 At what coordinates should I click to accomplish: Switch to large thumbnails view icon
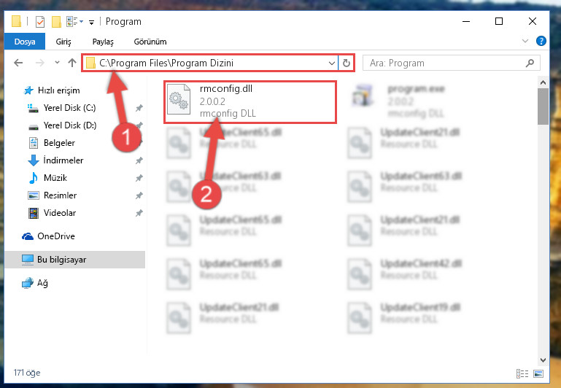(538, 373)
